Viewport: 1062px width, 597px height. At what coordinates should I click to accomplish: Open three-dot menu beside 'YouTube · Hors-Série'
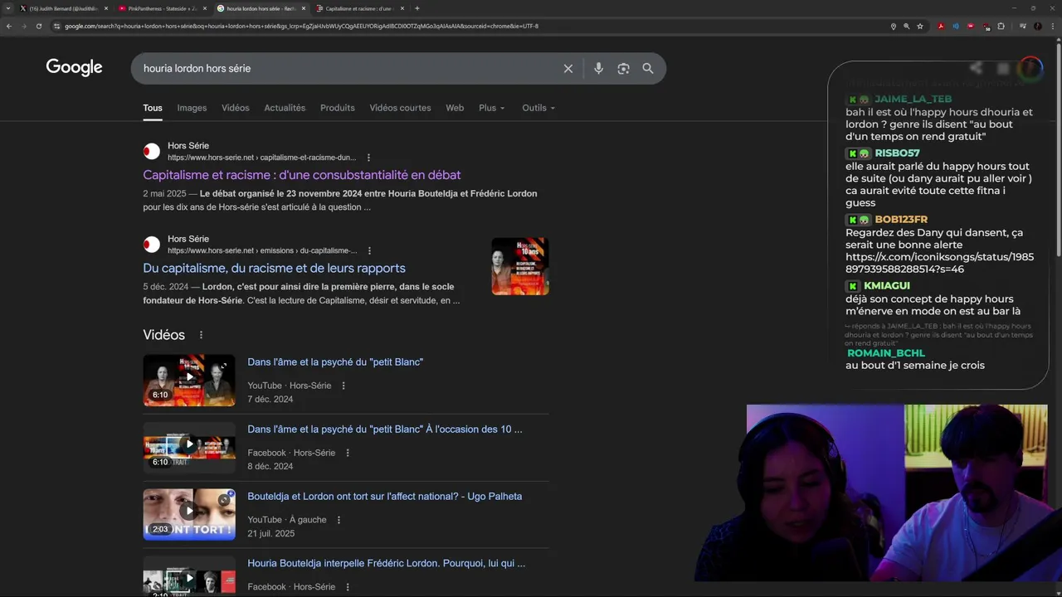click(x=343, y=386)
